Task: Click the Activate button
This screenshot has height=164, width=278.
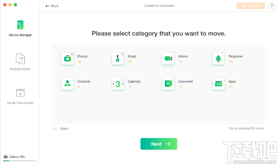Action: tap(250, 6)
